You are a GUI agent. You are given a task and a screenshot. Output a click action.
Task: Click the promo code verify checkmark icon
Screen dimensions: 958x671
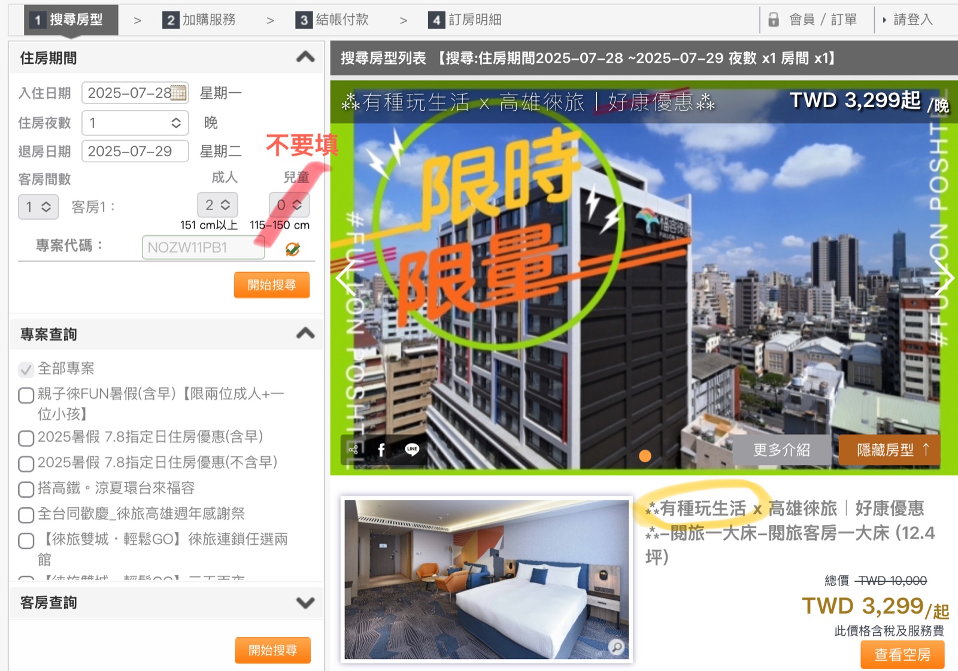click(x=292, y=249)
